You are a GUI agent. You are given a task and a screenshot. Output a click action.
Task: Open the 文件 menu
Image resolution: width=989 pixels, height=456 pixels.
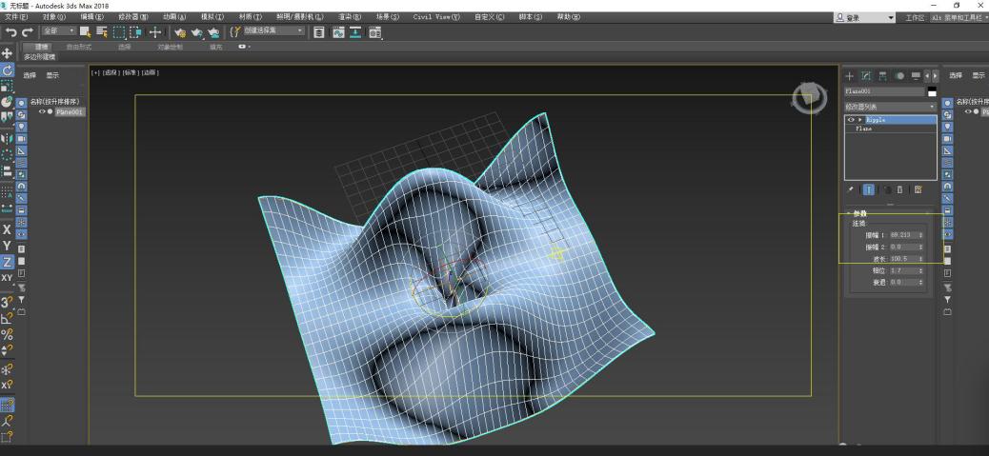click(x=16, y=17)
